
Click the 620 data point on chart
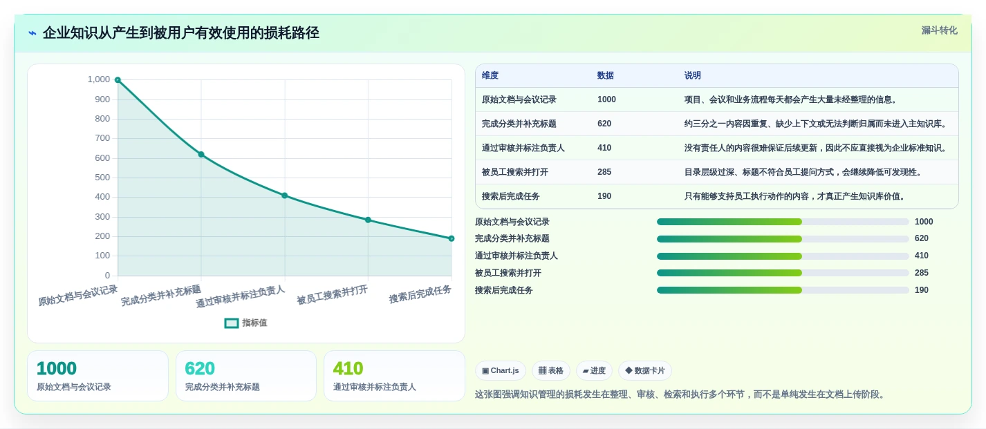[201, 155]
